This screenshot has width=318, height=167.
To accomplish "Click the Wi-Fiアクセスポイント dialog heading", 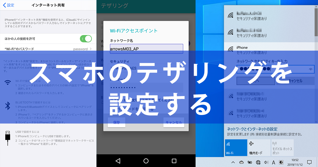I will click(x=134, y=31).
